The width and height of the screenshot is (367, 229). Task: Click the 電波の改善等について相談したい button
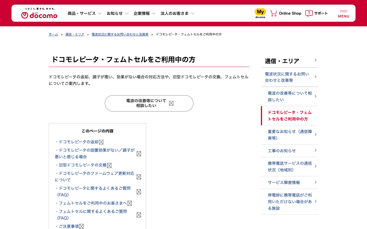149,103
